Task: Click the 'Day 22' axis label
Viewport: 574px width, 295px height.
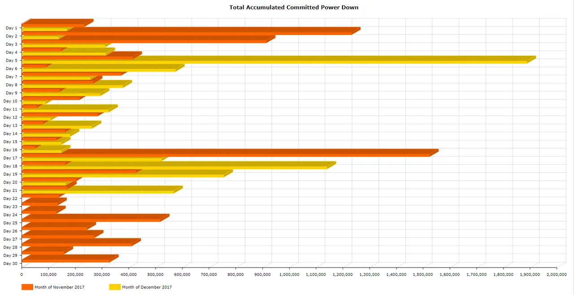Action: tap(10, 199)
